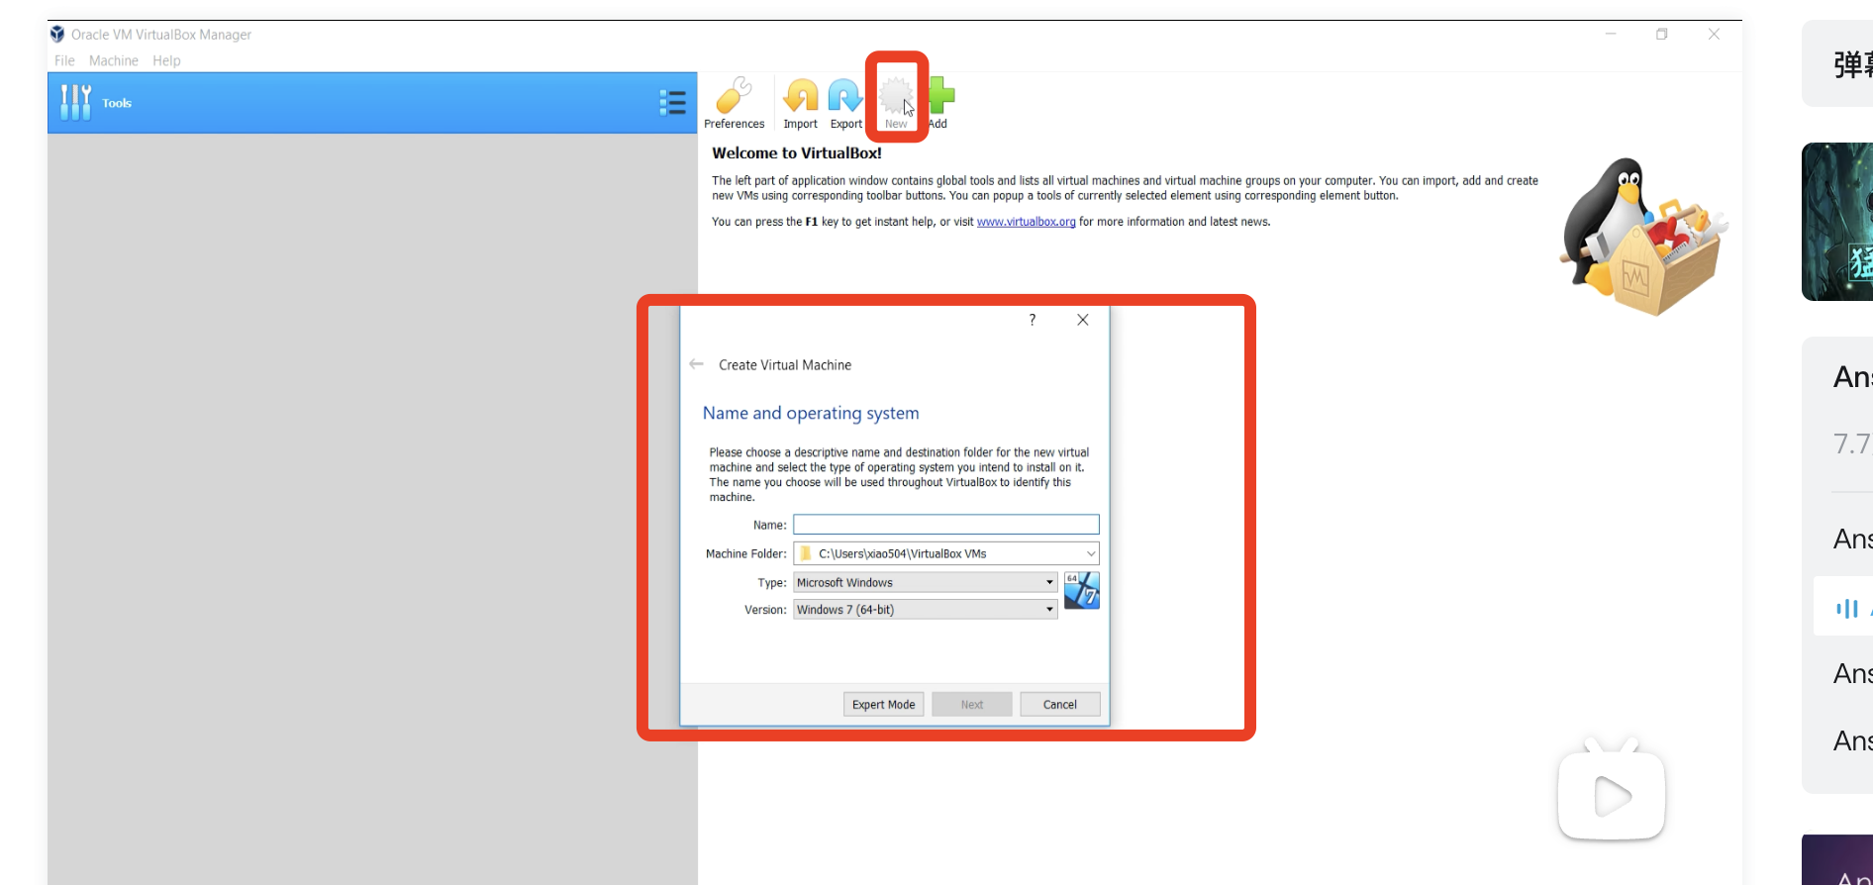Select the Tools entry in left panel
Viewport: 1873px width, 885px height.
coord(372,102)
